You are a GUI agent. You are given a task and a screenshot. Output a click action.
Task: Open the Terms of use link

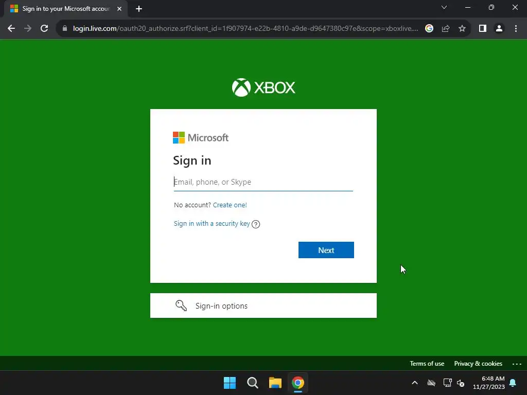coord(427,364)
